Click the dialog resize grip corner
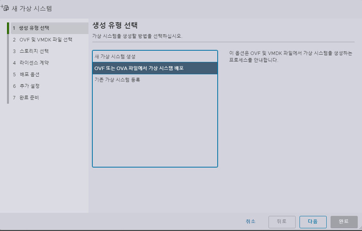Image resolution: width=362 pixels, height=231 pixels. (360, 228)
